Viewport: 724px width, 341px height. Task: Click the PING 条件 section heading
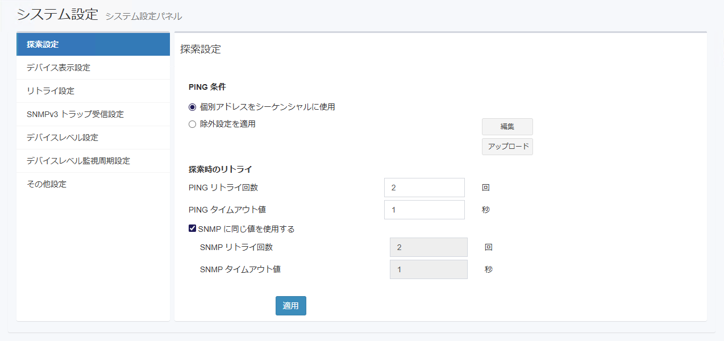(207, 87)
